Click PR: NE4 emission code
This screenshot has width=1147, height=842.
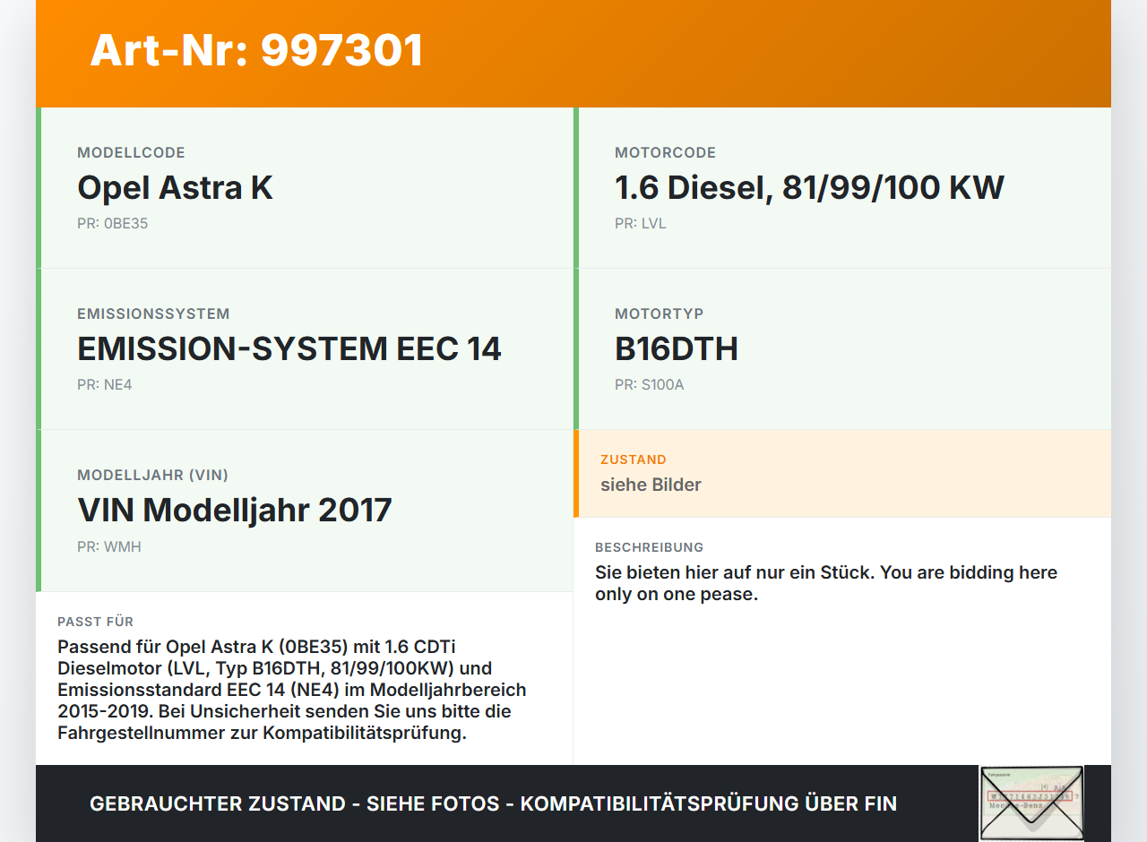(x=104, y=385)
